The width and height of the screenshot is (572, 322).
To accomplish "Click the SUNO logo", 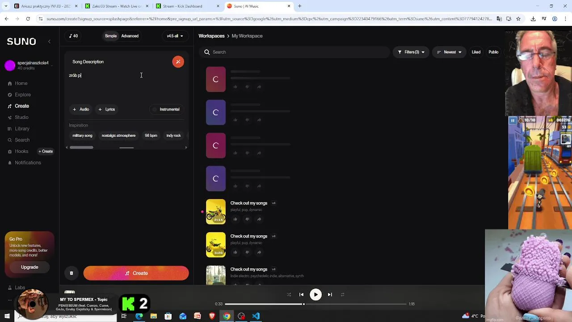I will (21, 41).
